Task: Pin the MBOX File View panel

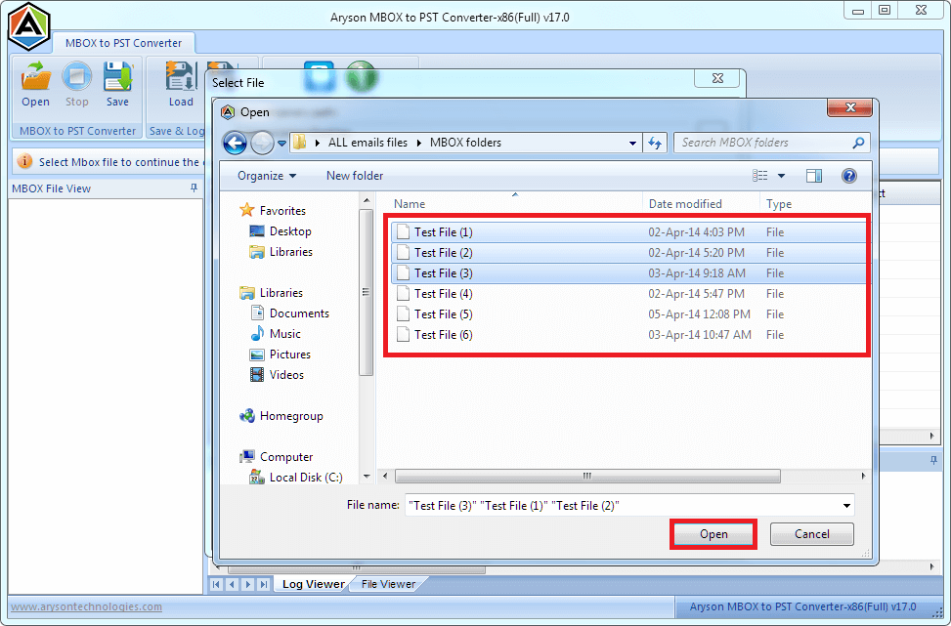Action: tap(195, 188)
